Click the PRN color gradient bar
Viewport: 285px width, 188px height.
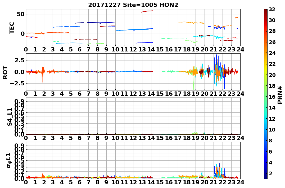(266, 94)
